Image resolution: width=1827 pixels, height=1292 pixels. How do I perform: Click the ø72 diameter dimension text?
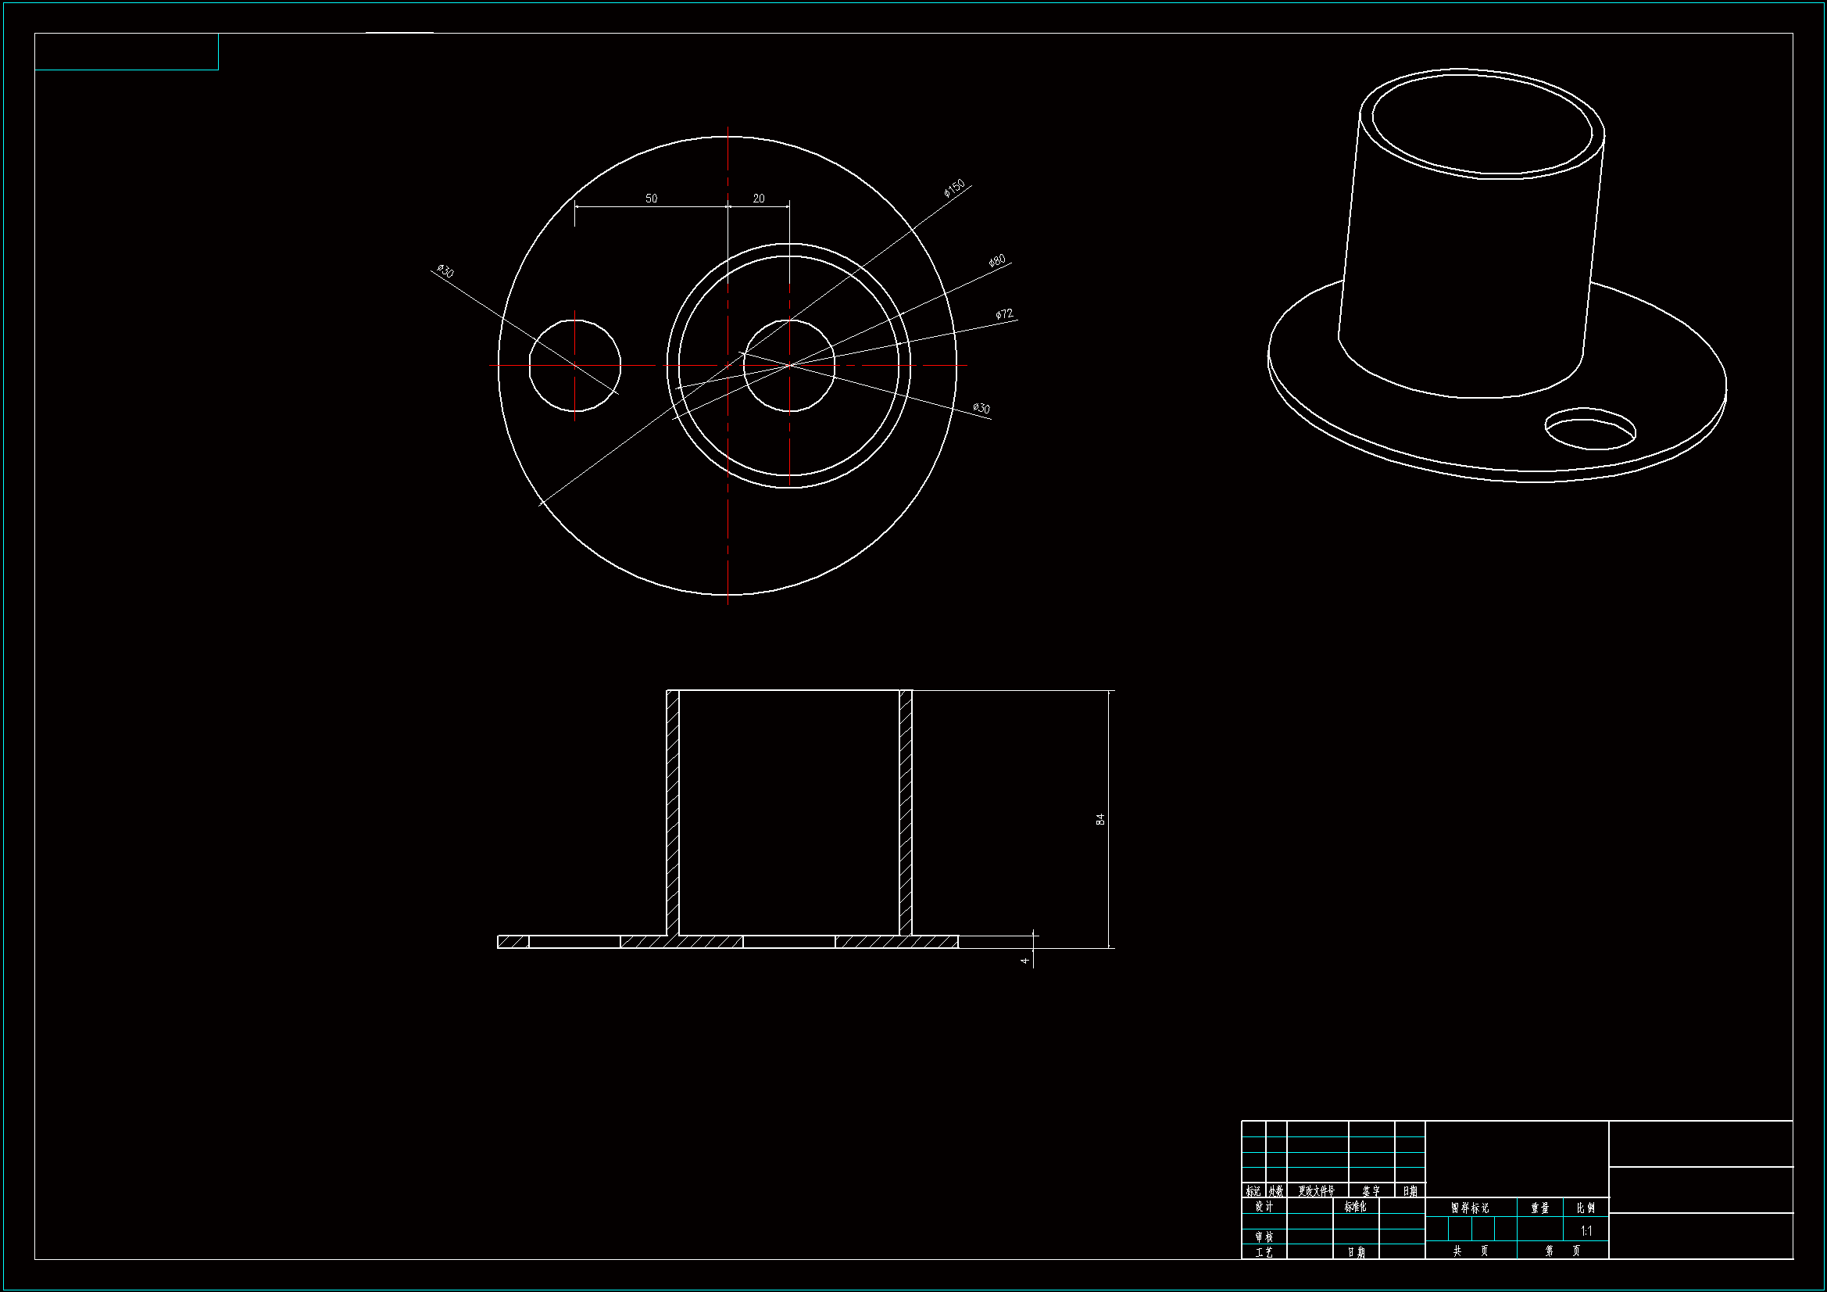[1004, 314]
